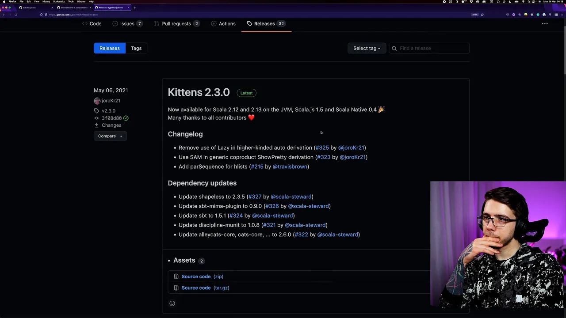Open the Pull requests tab
Viewport: 566px width, 318px height.
tap(176, 23)
